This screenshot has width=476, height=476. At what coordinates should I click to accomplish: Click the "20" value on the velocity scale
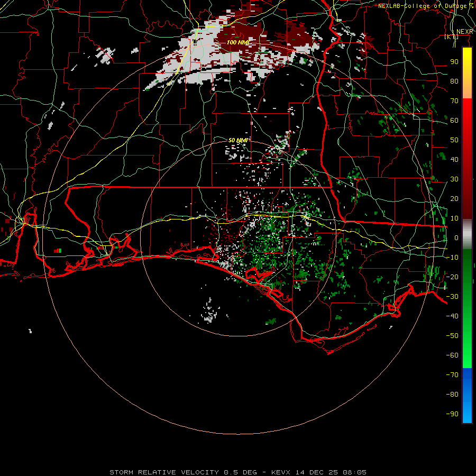pos(454,198)
